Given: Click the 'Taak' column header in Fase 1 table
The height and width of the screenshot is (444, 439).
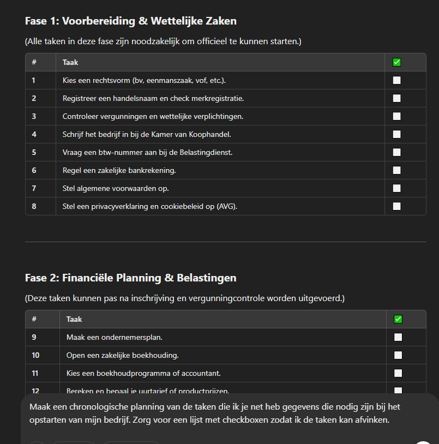Looking at the screenshot, I should pyautogui.click(x=70, y=62).
